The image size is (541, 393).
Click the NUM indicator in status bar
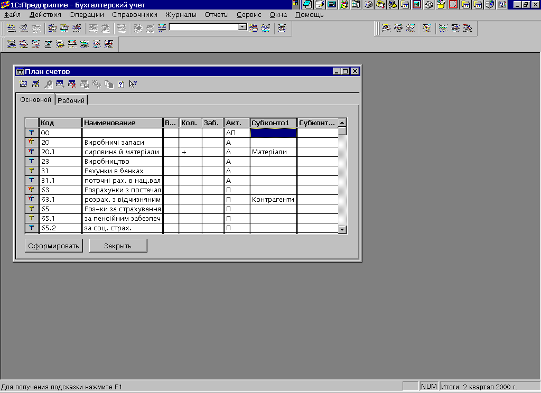tap(429, 387)
